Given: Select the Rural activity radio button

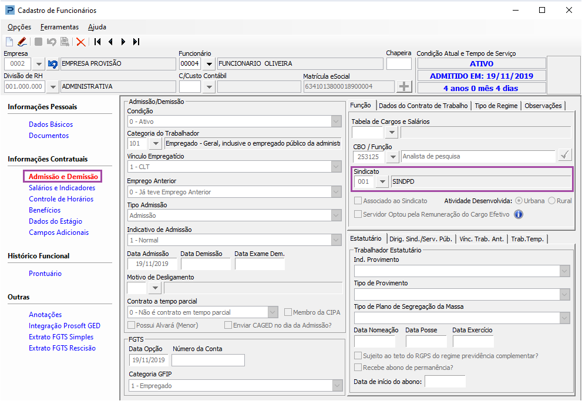Looking at the screenshot, I should pyautogui.click(x=551, y=201).
